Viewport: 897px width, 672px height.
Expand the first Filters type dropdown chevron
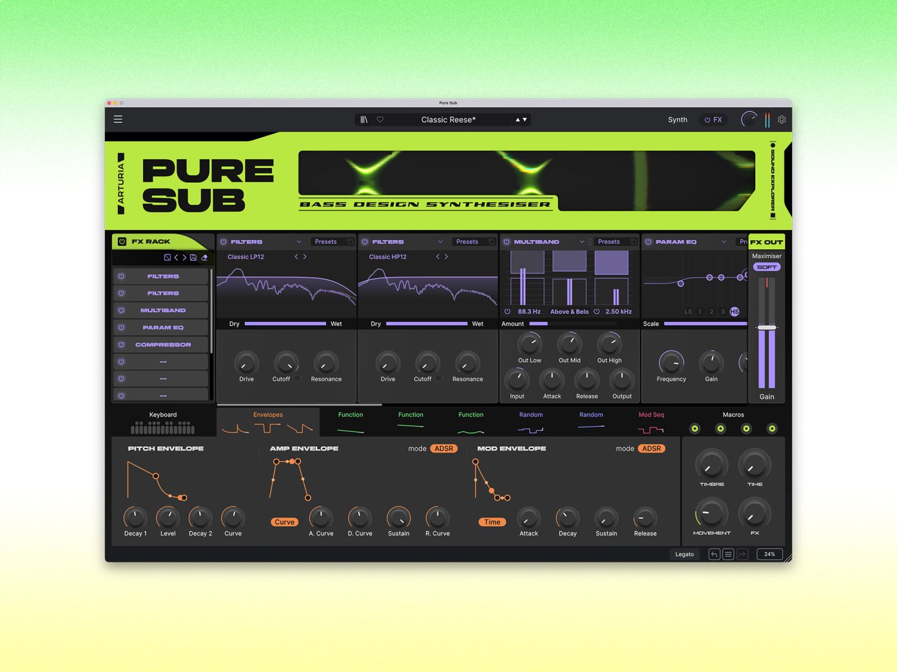point(299,242)
